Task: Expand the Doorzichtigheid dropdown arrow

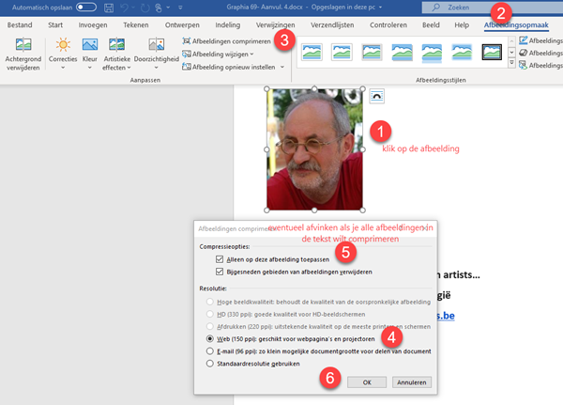Action: [156, 68]
